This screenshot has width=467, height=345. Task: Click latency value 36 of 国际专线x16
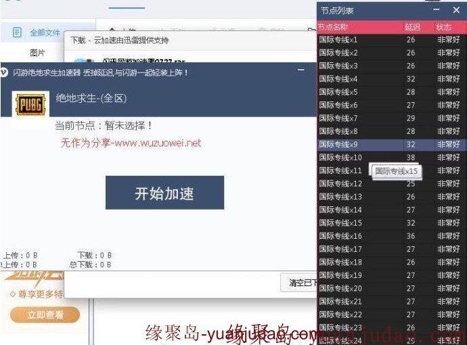pos(411,236)
